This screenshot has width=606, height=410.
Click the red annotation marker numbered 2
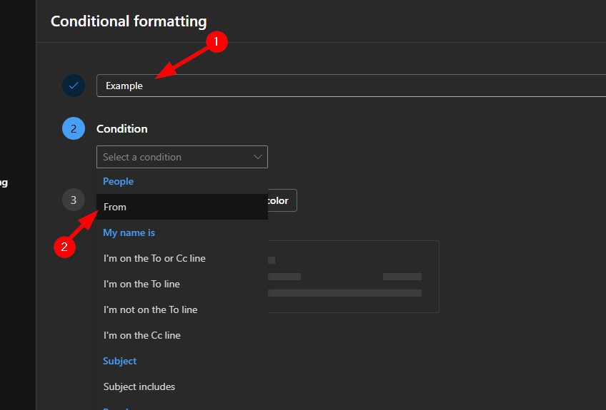click(65, 247)
